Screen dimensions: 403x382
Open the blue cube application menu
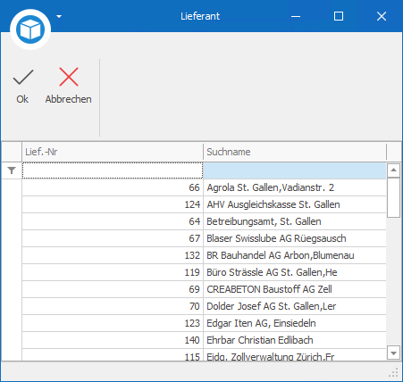coord(30,29)
